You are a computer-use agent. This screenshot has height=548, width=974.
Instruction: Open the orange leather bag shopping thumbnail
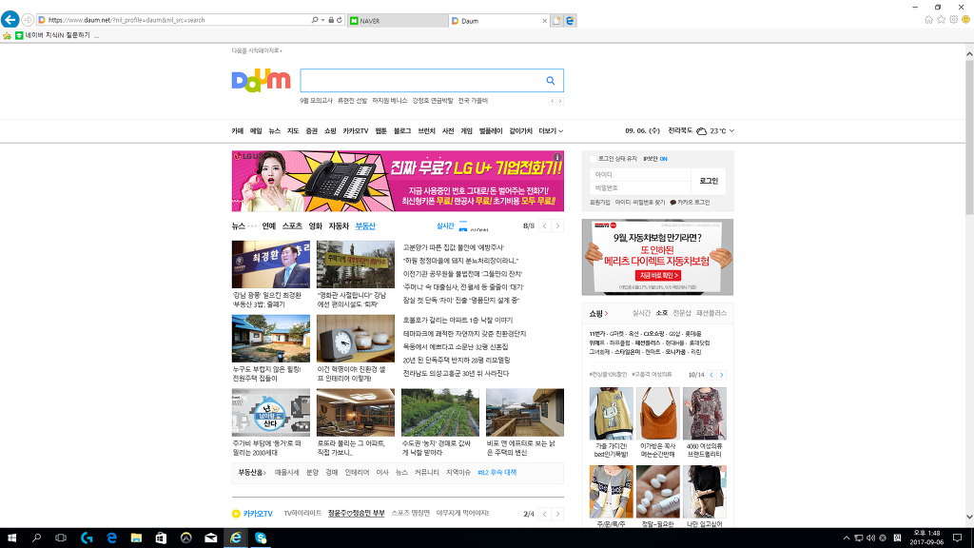click(658, 414)
